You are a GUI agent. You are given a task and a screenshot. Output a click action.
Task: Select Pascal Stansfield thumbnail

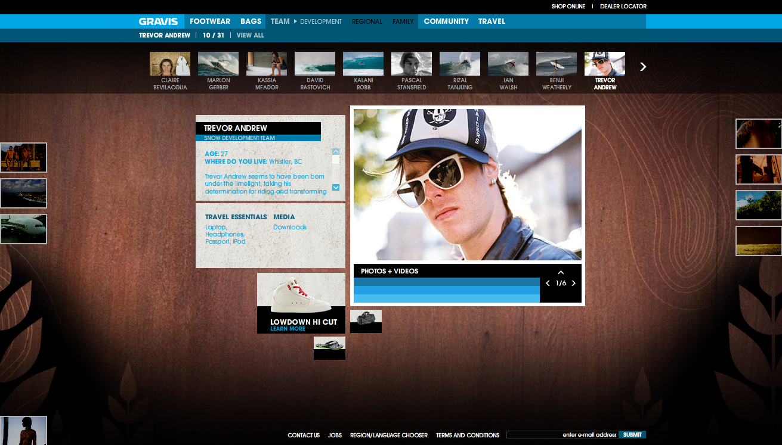[x=412, y=64]
